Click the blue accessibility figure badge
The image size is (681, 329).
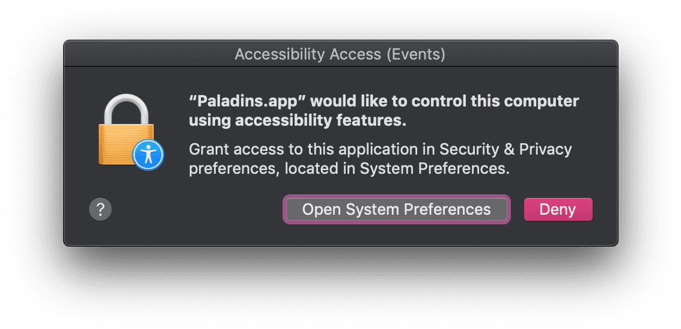coord(147,155)
